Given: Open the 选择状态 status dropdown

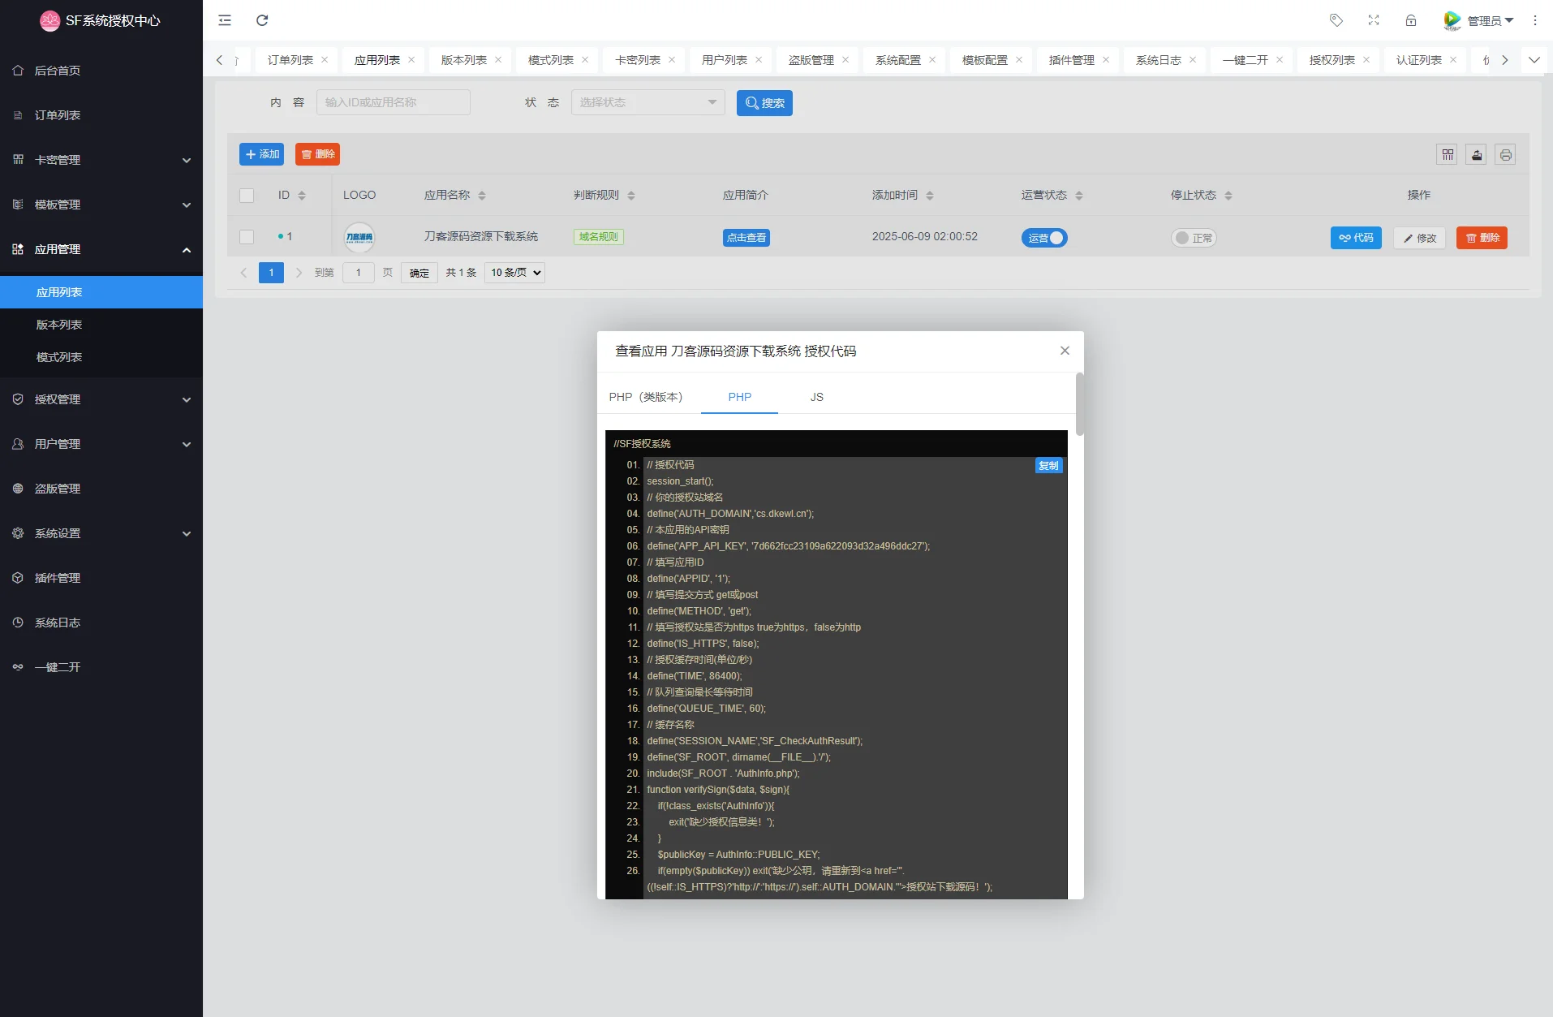Looking at the screenshot, I should tap(647, 102).
